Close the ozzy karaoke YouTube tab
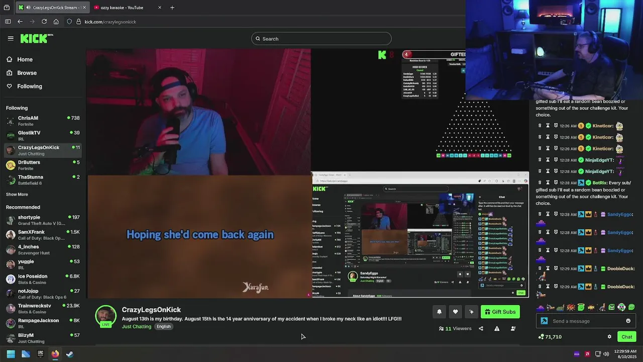Viewport: 643px width, 362px height. click(x=160, y=8)
